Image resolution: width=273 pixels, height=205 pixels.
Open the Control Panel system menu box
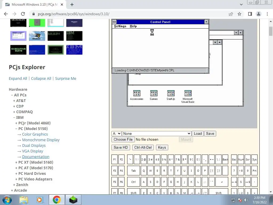114,22
